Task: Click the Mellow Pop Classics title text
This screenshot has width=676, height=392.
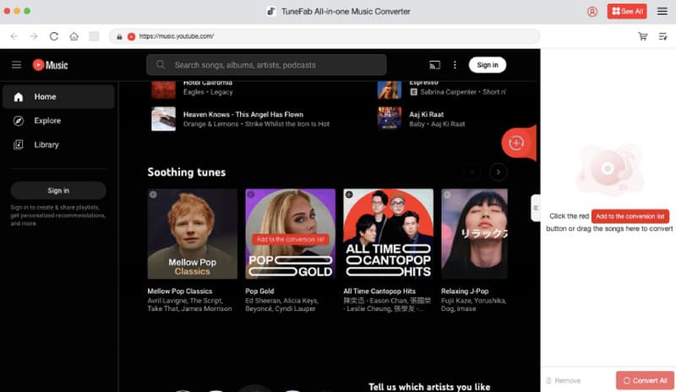Action: click(180, 291)
